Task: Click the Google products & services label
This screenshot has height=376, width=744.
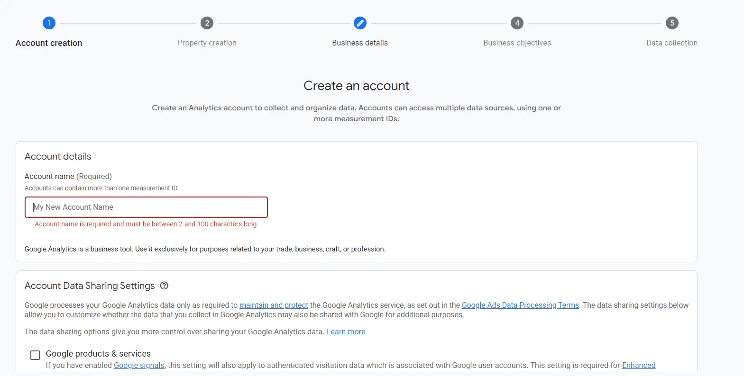Action: (98, 354)
